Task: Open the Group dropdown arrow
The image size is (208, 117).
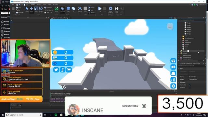Action: click(x=95, y=7)
